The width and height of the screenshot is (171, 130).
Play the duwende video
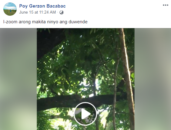85,114
